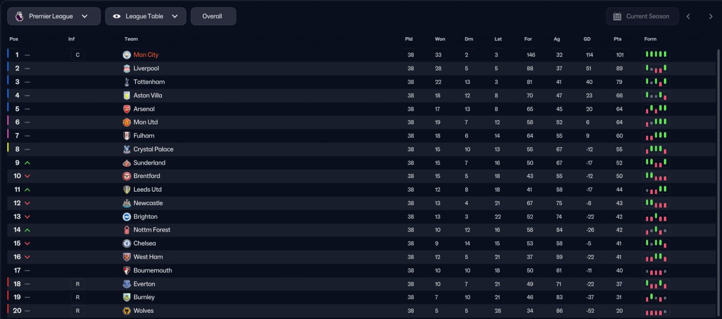This screenshot has width=722, height=319.
Task: Click the Wolves club crest icon
Action: pos(126,311)
